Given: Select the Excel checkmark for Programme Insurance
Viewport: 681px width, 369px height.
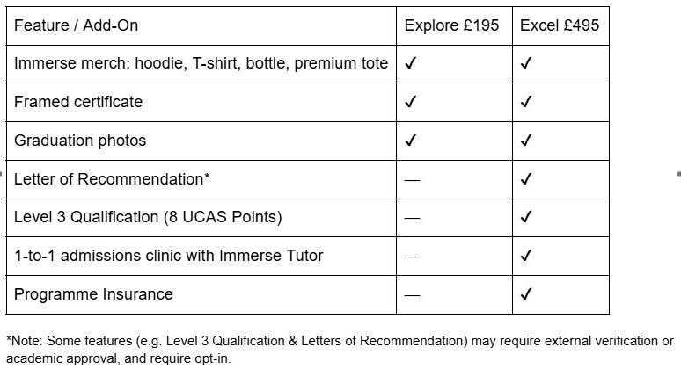Looking at the screenshot, I should tap(526, 295).
